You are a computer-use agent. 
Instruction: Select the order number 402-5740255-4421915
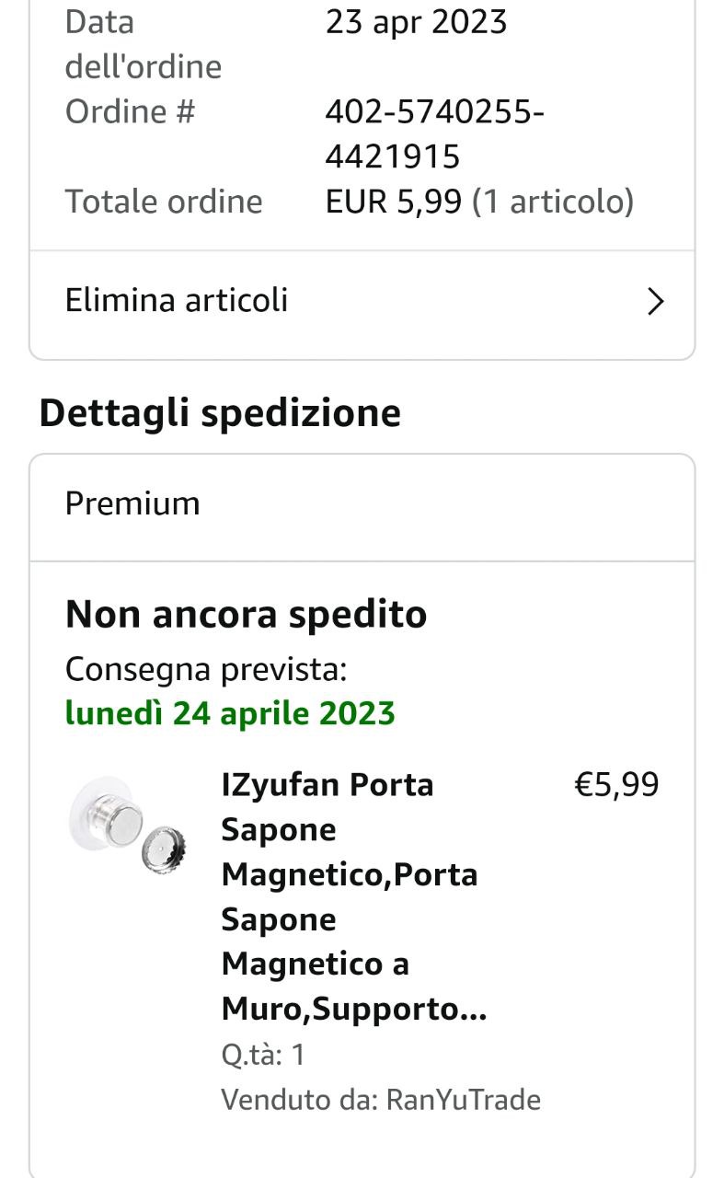(x=434, y=134)
